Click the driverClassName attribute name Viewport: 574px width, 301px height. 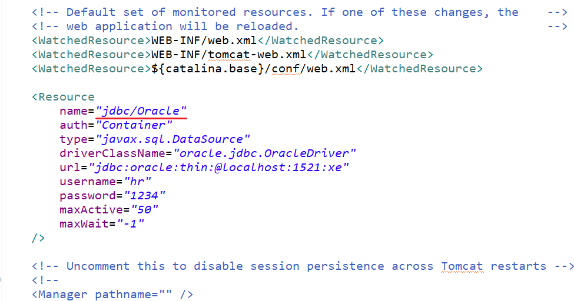tap(113, 153)
